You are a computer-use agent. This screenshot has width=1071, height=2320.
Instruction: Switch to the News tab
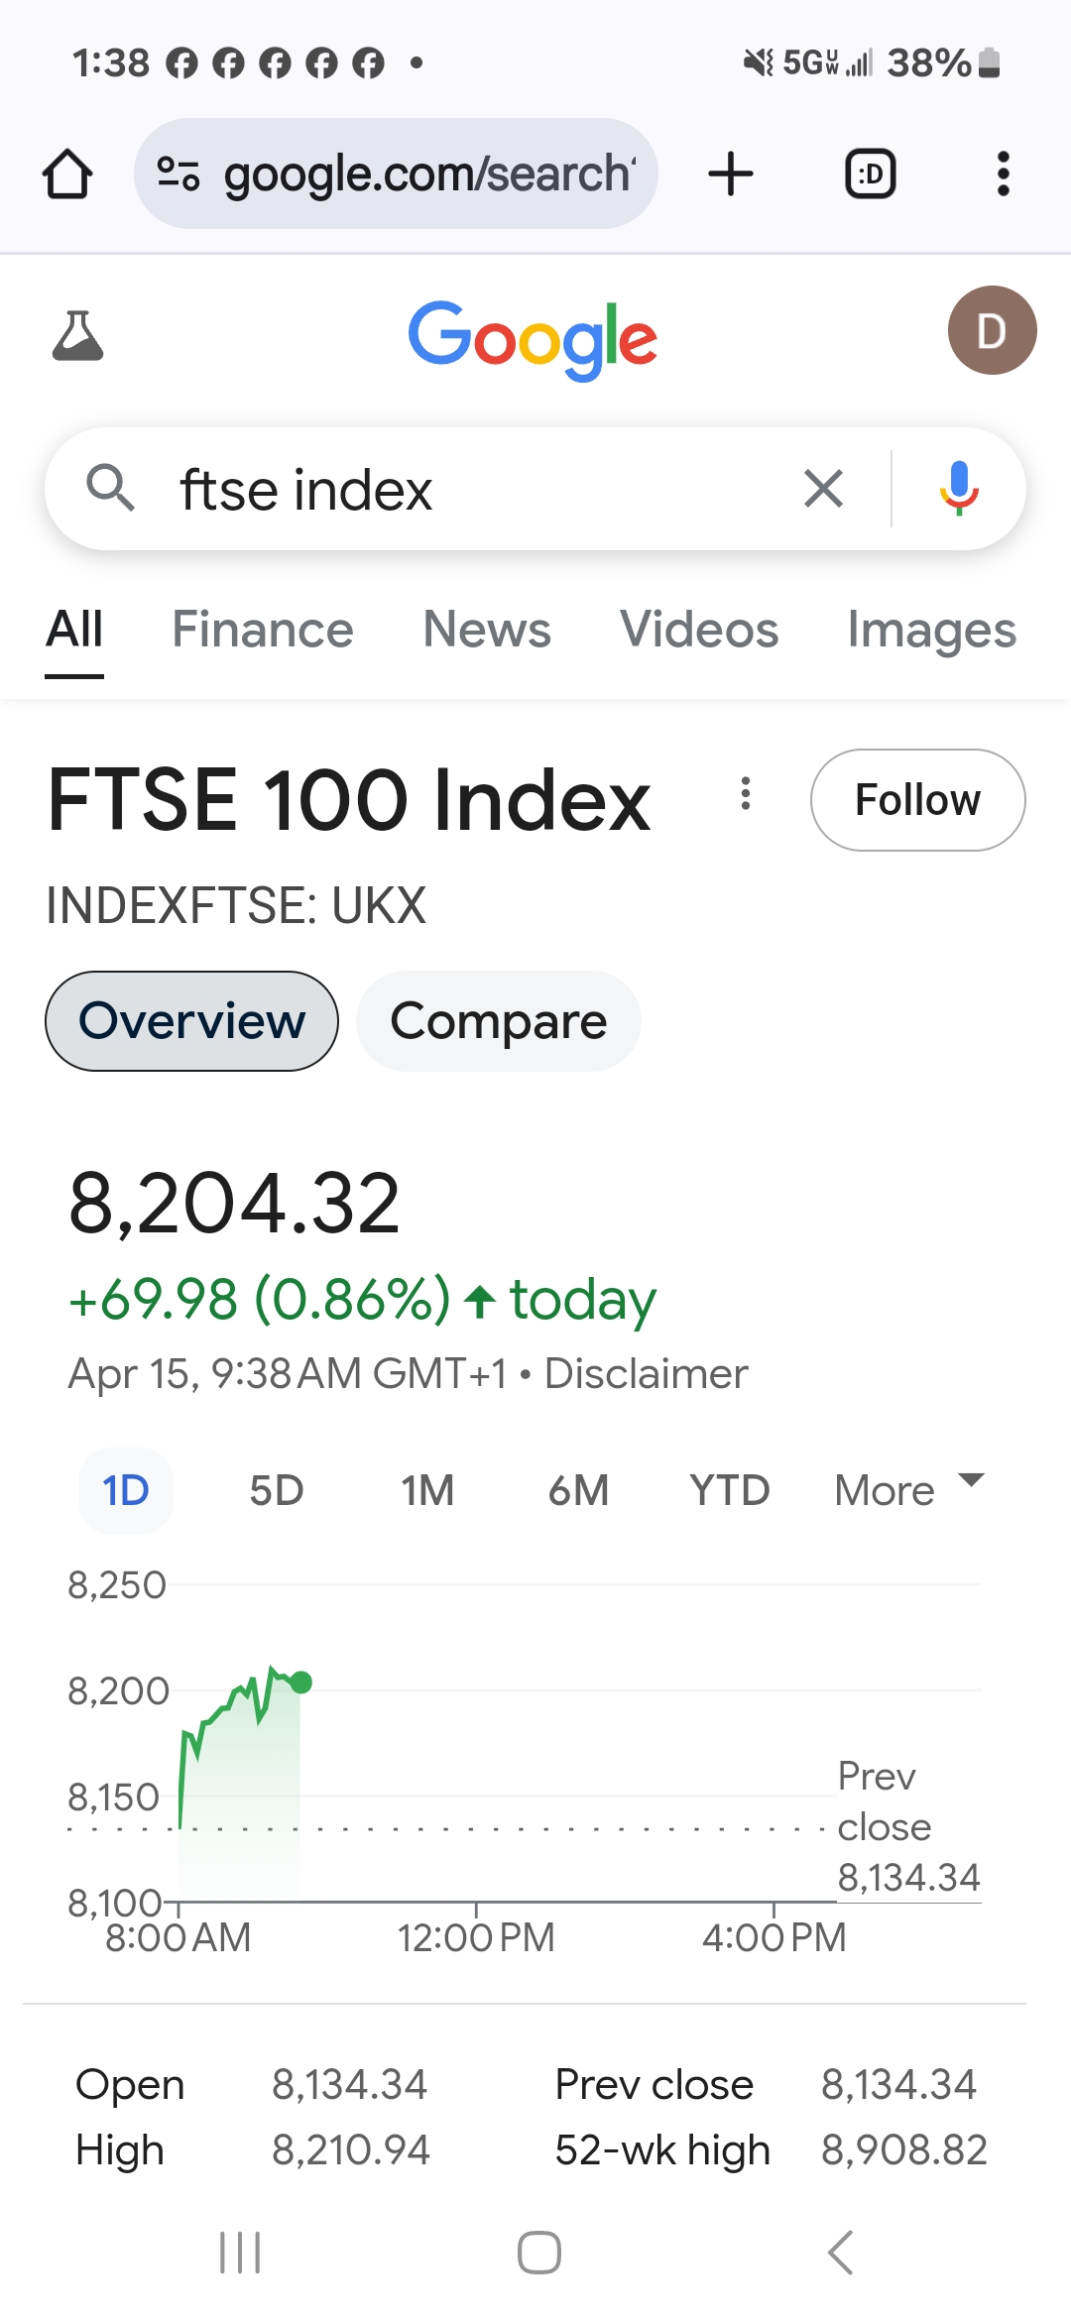click(x=486, y=630)
